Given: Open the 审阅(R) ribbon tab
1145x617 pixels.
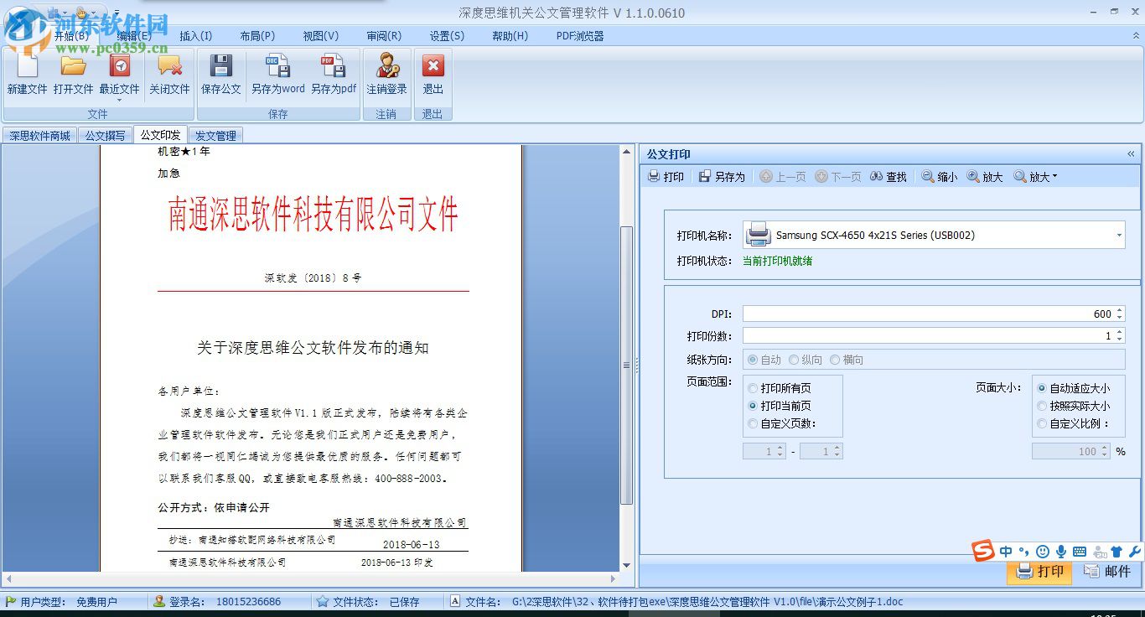Looking at the screenshot, I should 384,36.
